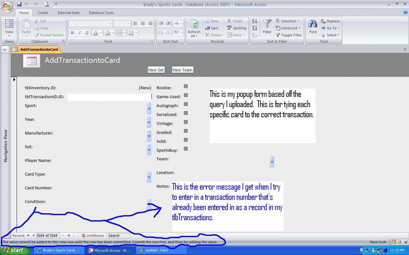Click the Refresh All icon
The width and height of the screenshot is (409, 255).
[x=194, y=24]
